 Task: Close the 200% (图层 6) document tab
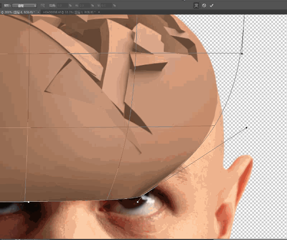tap(38, 12)
